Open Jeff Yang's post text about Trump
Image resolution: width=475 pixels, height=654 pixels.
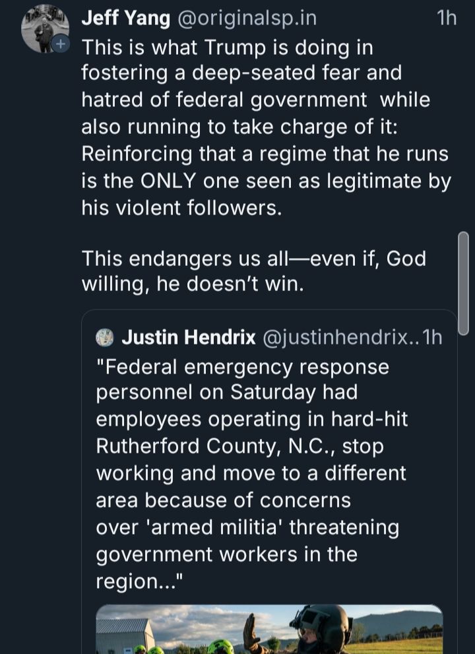tap(266, 127)
